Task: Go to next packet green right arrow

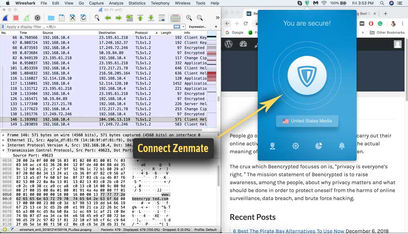Action: (x=118, y=18)
